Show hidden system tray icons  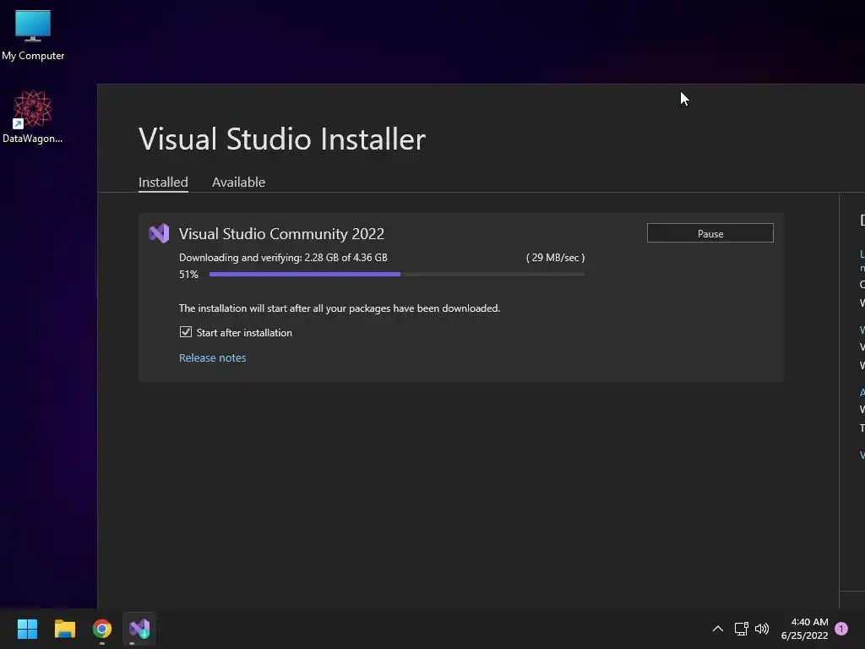point(718,629)
